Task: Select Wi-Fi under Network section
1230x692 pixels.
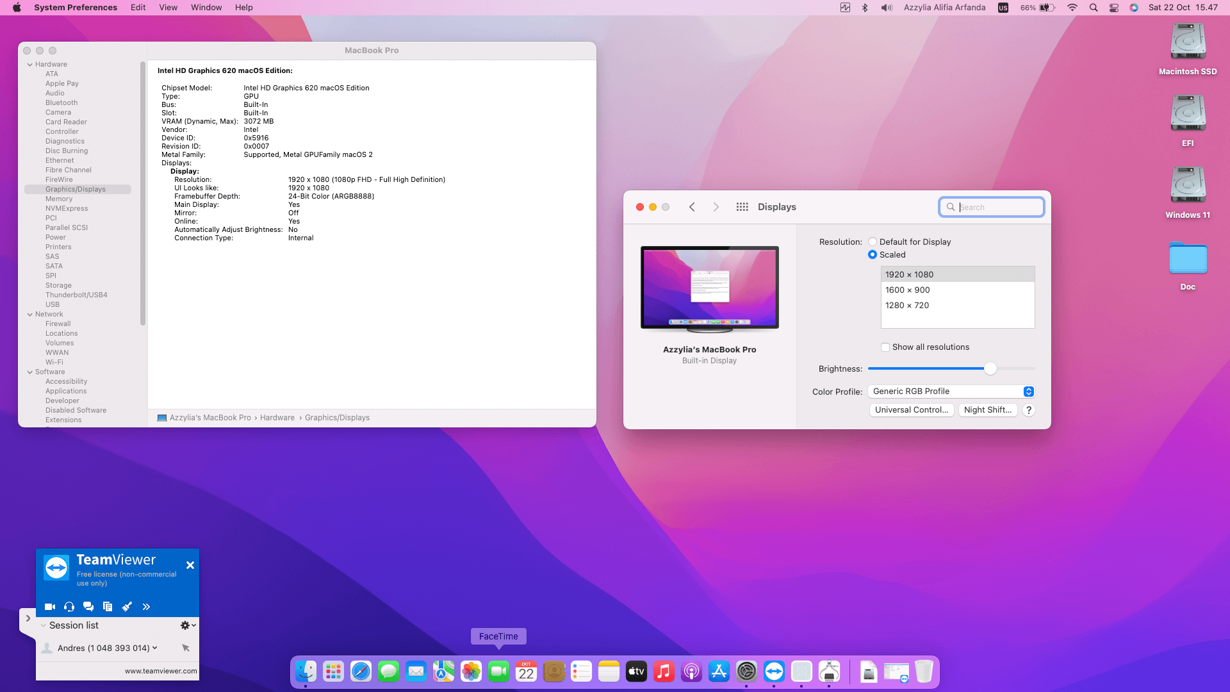Action: pyautogui.click(x=54, y=362)
